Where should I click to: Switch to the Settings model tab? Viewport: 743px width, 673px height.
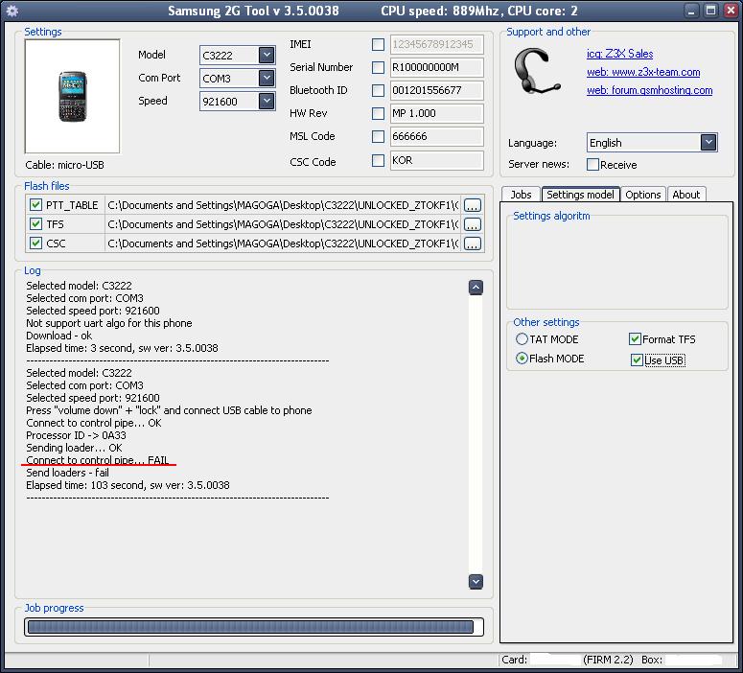pyautogui.click(x=580, y=195)
